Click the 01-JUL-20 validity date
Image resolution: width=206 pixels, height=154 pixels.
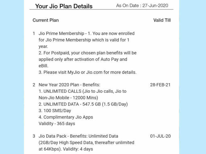tap(160, 136)
